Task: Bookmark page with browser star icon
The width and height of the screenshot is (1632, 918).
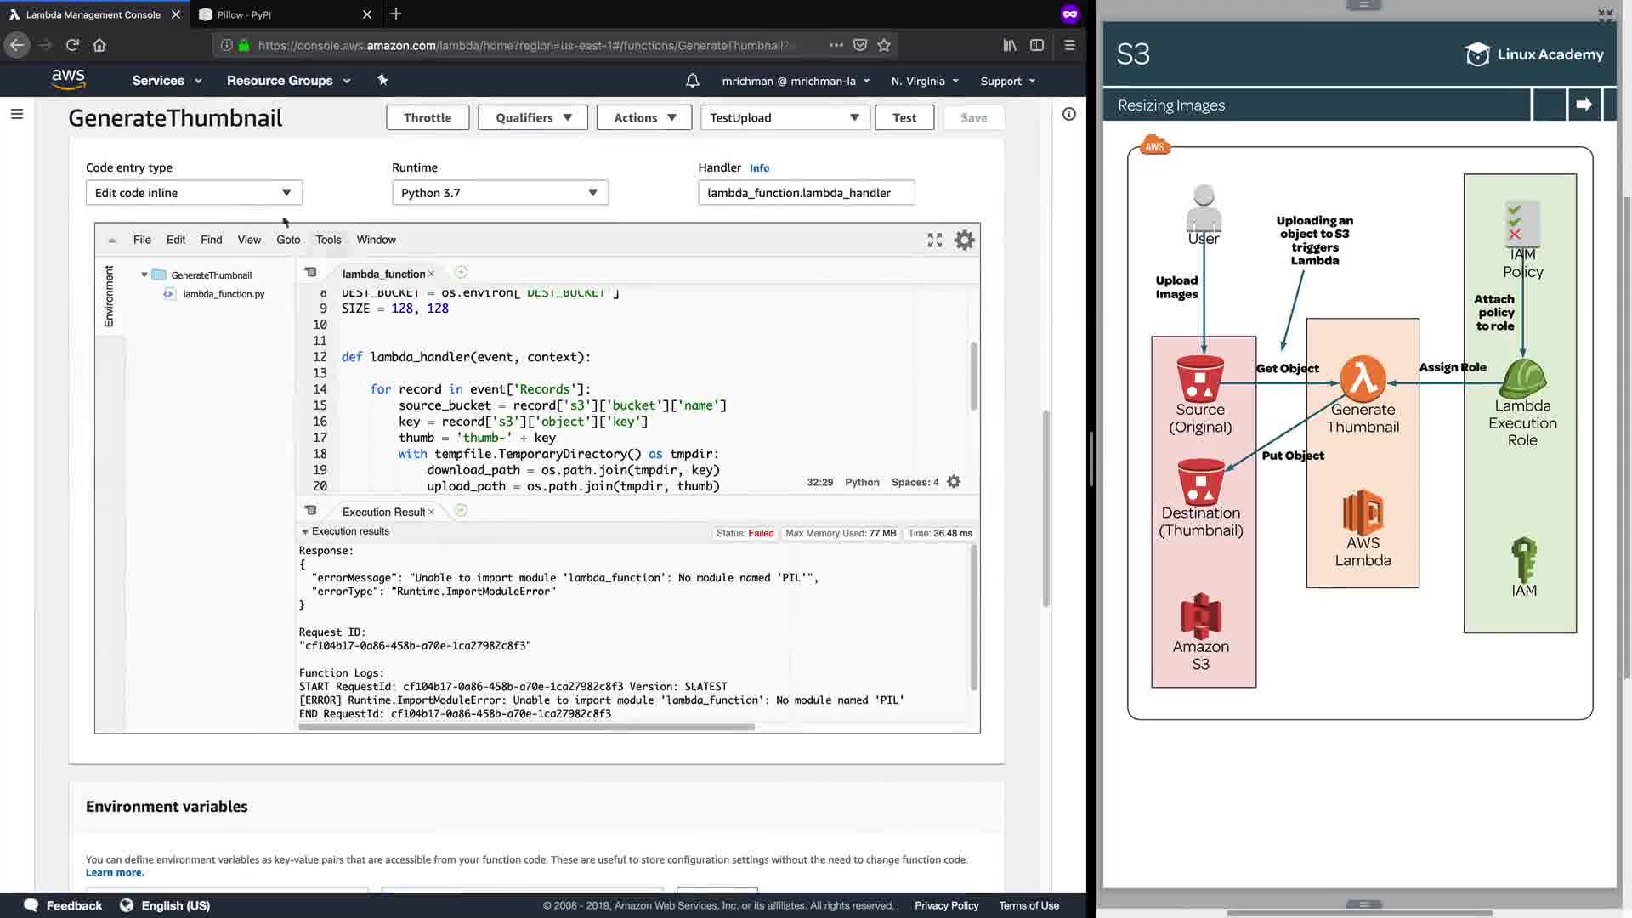Action: click(x=884, y=45)
